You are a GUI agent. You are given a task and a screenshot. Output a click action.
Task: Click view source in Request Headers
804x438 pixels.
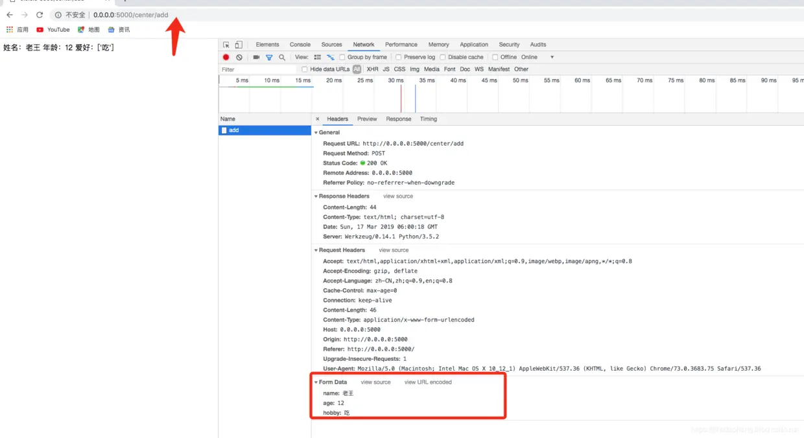(x=394, y=250)
